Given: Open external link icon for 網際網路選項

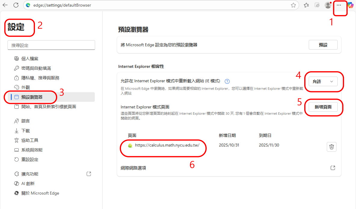Looking at the screenshot, I should pyautogui.click(x=333, y=168).
